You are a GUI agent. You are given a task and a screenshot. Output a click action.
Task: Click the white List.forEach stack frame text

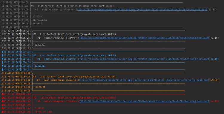[78, 34]
